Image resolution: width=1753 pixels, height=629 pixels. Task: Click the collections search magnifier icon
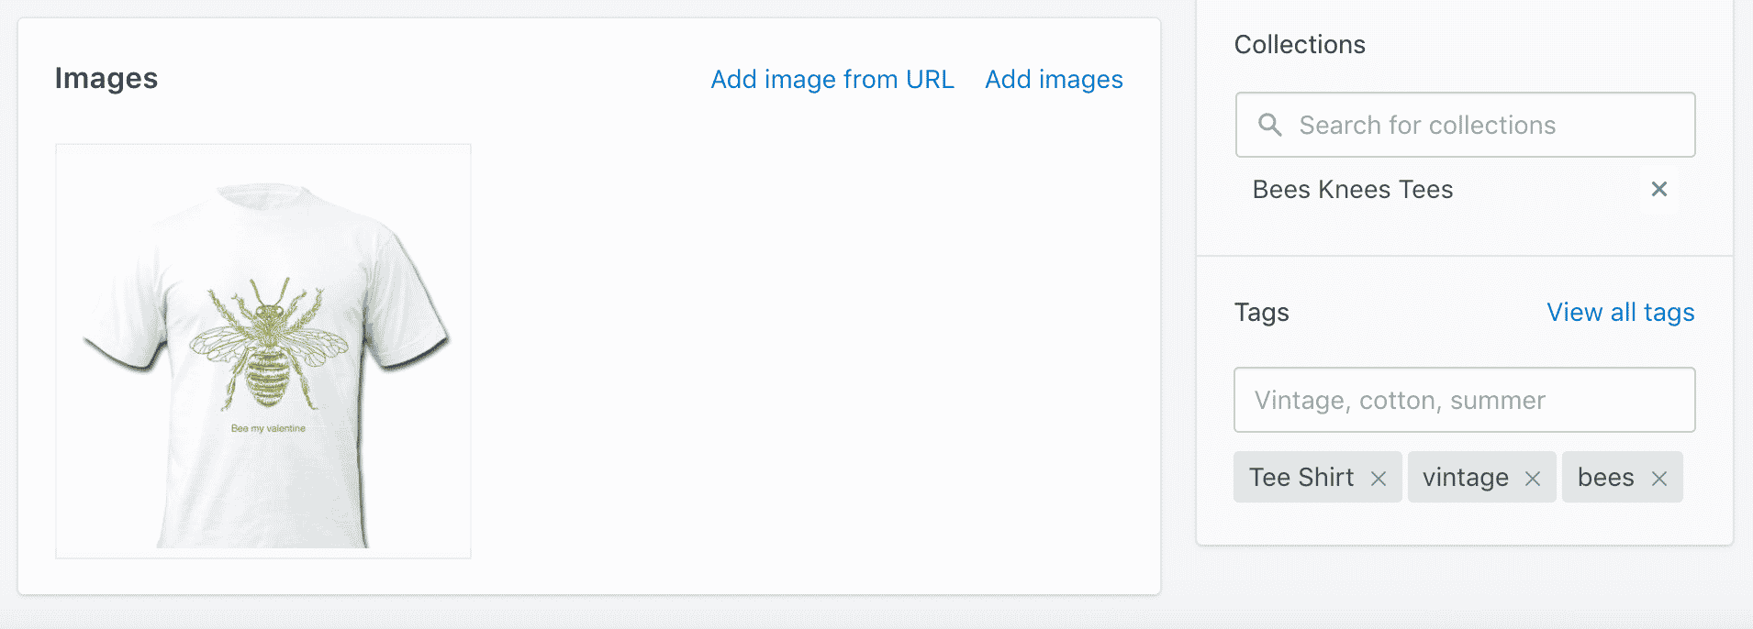(1269, 125)
